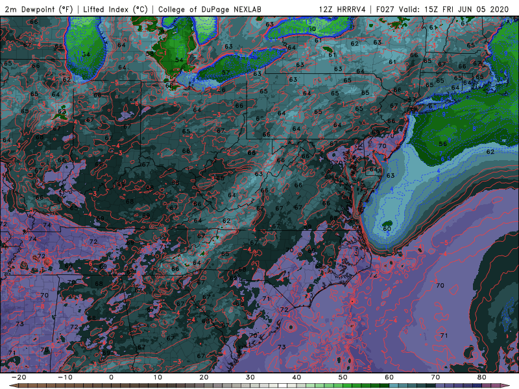519x389 pixels.
Task: Click the "57" dewpoint value on Lake Erie
Action: pyautogui.click(x=226, y=73)
